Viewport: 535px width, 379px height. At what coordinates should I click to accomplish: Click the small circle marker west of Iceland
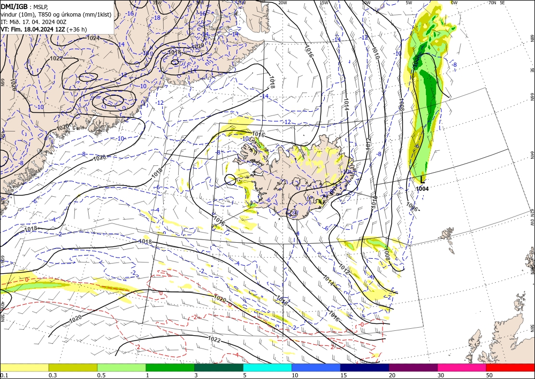(231, 179)
